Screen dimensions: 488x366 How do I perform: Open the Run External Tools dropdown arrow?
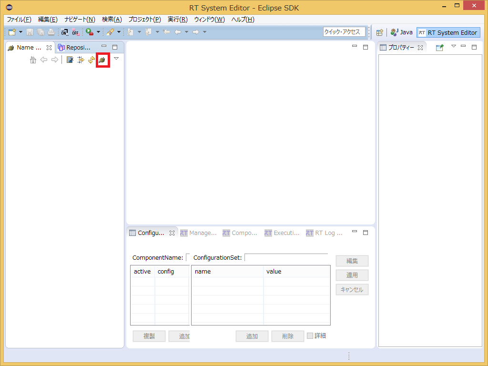pos(98,32)
